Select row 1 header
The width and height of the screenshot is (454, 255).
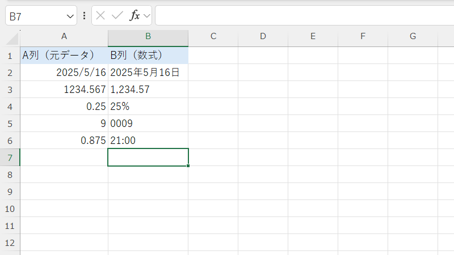pyautogui.click(x=10, y=56)
